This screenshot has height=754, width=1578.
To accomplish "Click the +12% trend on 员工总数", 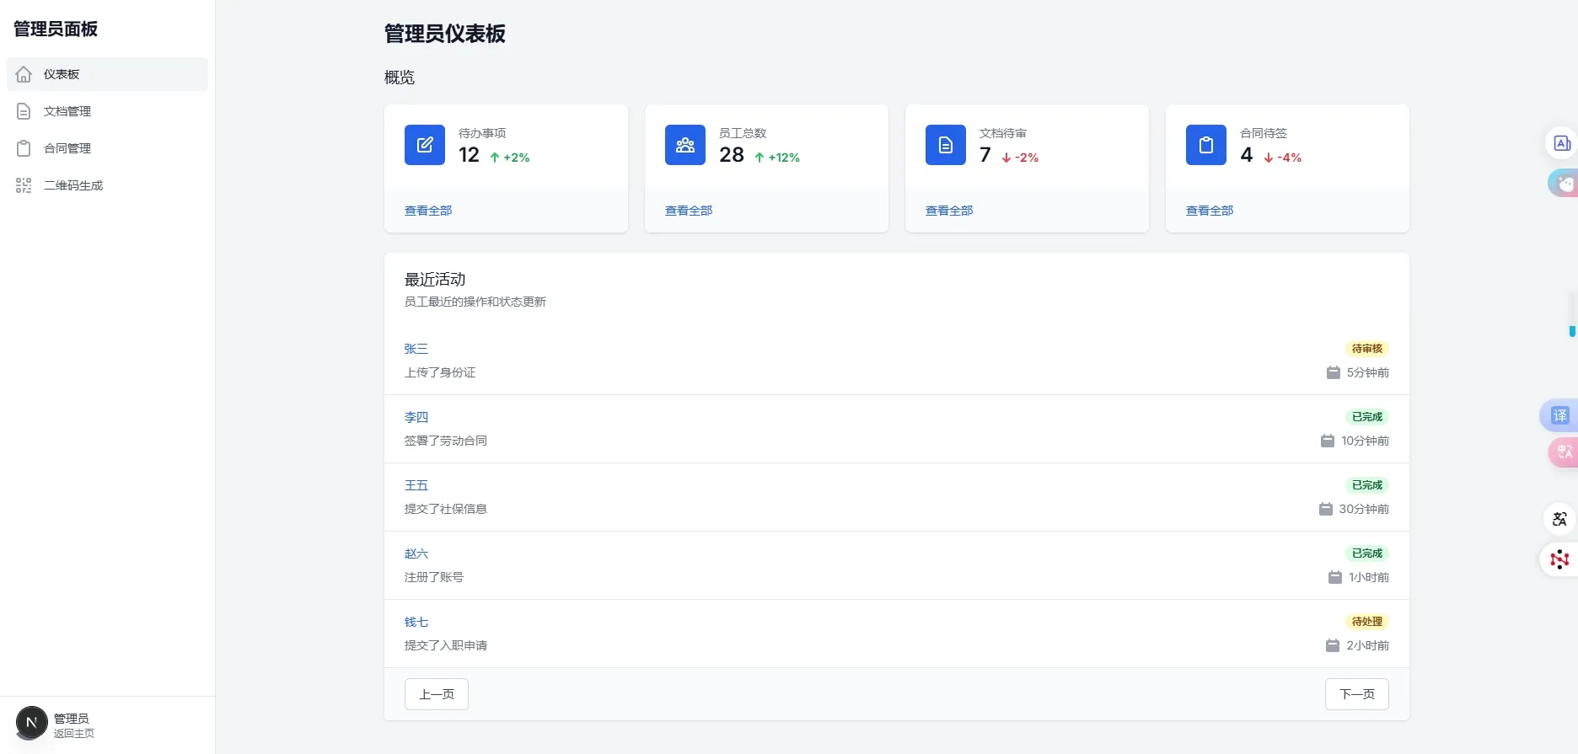I will [777, 158].
